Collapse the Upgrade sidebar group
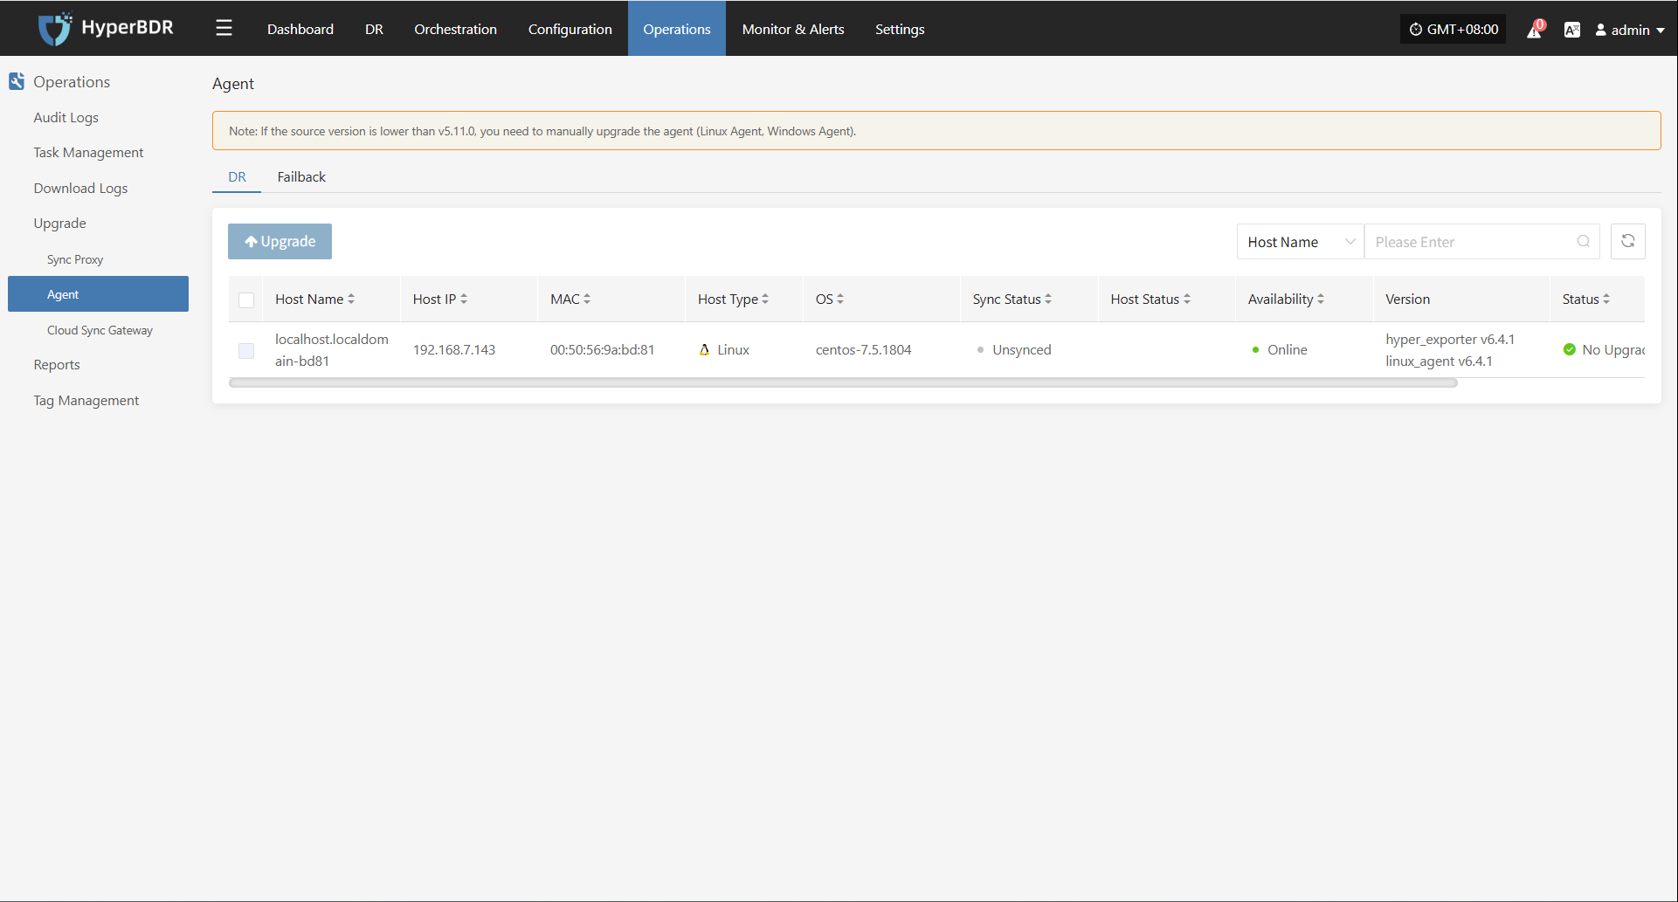The width and height of the screenshot is (1678, 902). point(59,223)
